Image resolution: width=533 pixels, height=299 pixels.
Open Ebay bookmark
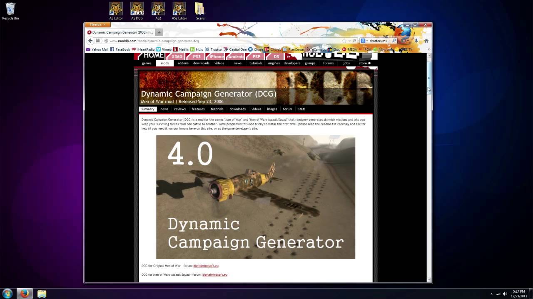(334, 49)
